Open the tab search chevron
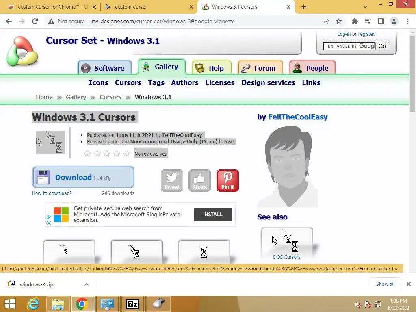The height and width of the screenshot is (312, 416). pos(365,7)
